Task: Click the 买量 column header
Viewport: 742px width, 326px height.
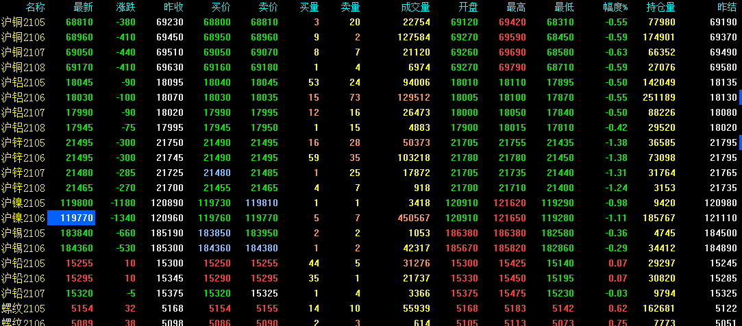Action: point(310,7)
